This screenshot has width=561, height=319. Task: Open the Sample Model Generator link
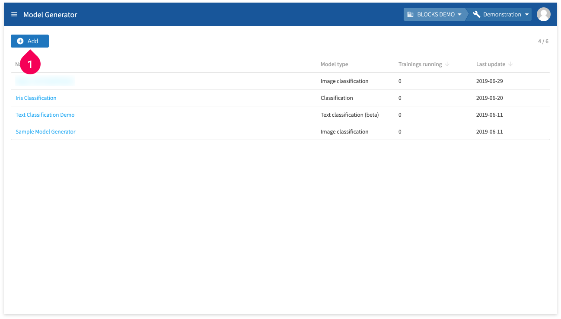45,131
